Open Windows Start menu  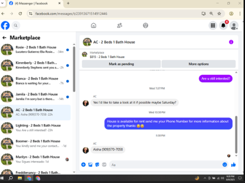[2, 178]
